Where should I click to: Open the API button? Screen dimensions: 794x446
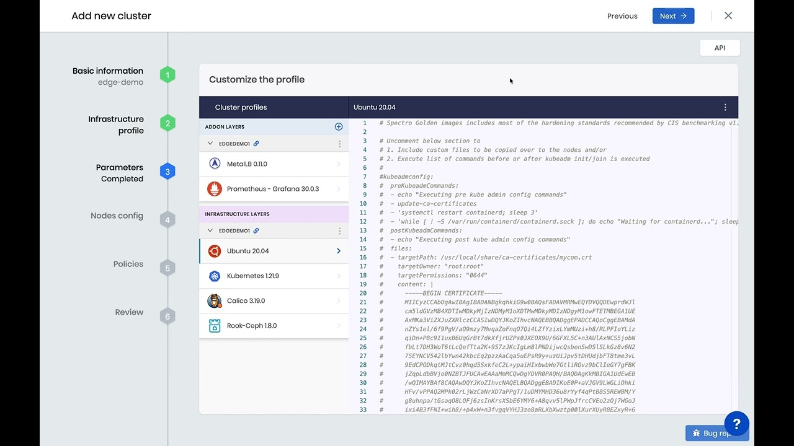point(720,48)
